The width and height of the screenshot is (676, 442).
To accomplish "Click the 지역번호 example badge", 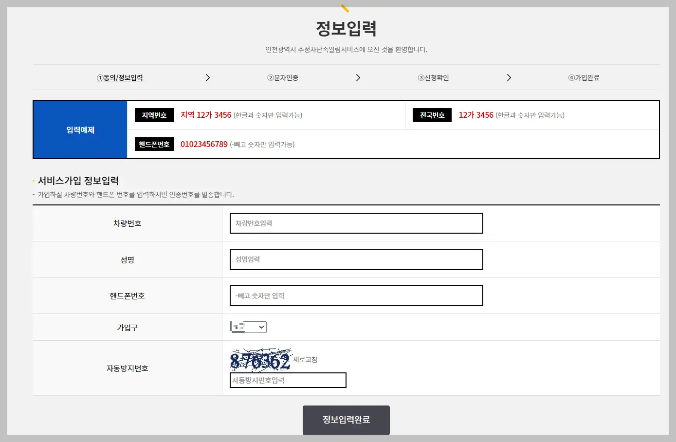I will 154,115.
